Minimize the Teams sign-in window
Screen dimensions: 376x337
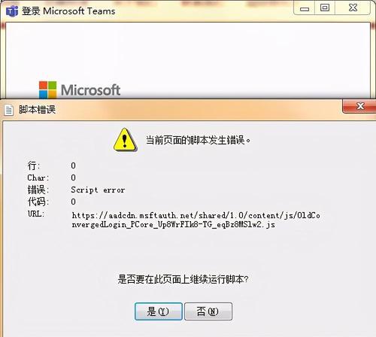(x=305, y=9)
